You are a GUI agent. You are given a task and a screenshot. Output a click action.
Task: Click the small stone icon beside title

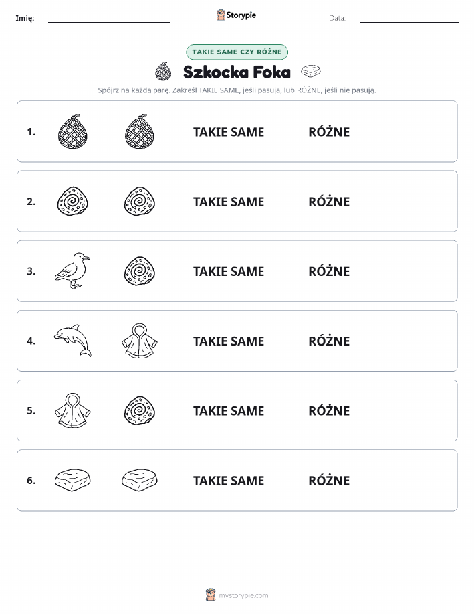(x=310, y=71)
